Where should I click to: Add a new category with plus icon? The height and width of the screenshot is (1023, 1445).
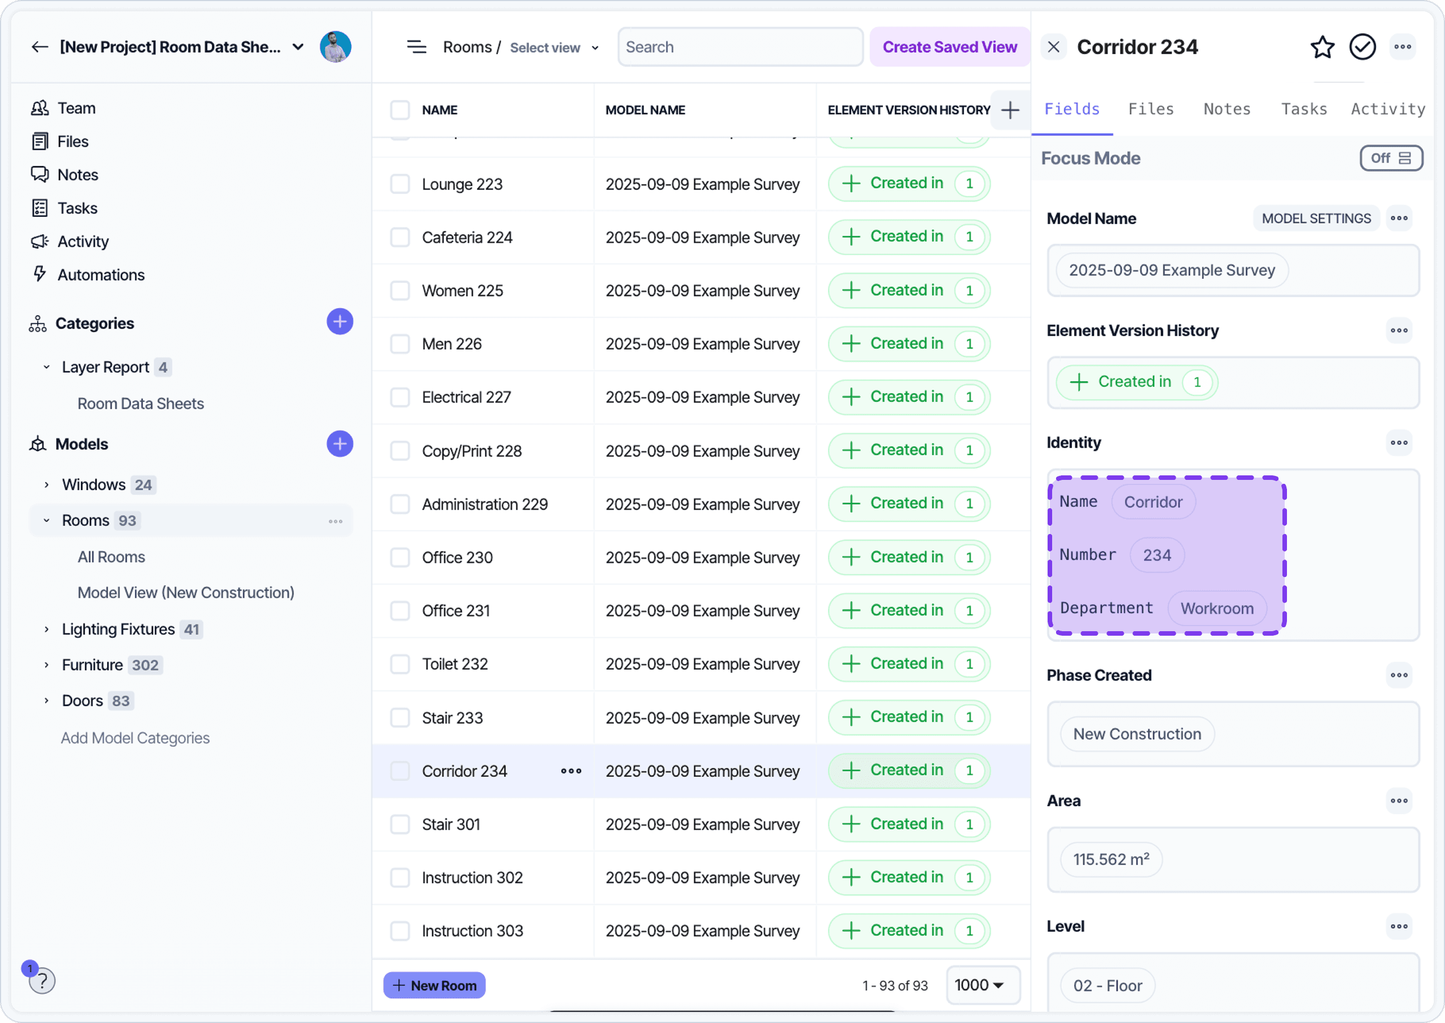339,322
